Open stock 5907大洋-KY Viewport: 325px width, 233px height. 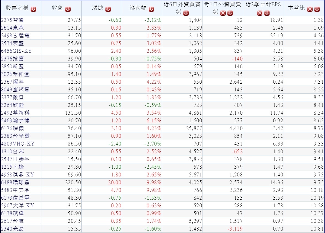[x=18, y=206]
